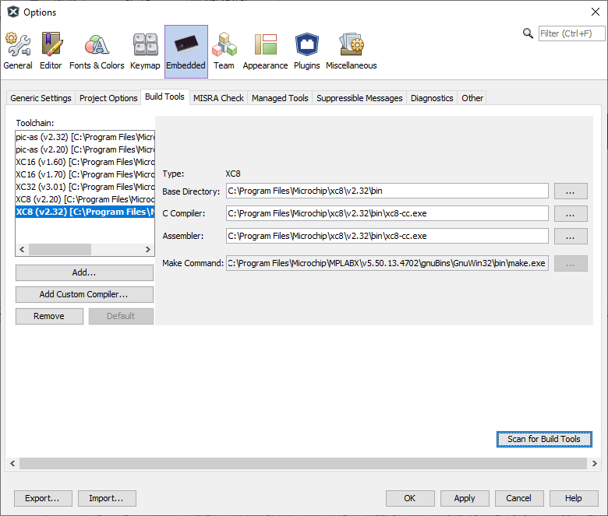
Task: Click the C Compiler path field
Action: point(387,213)
